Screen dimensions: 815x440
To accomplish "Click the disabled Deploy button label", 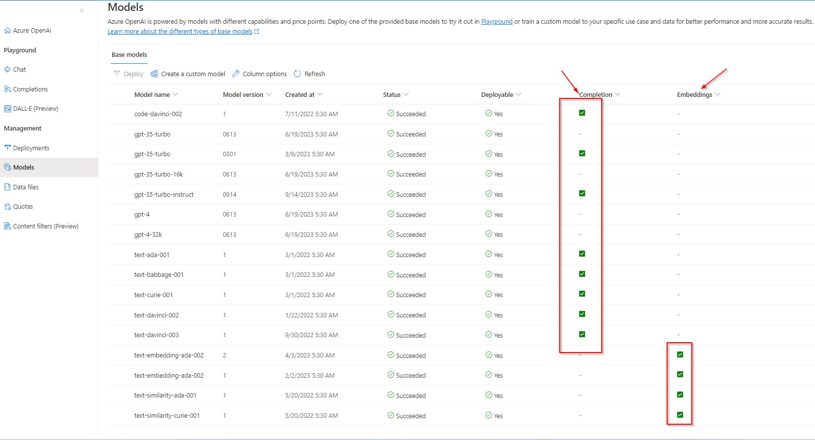I will point(134,74).
